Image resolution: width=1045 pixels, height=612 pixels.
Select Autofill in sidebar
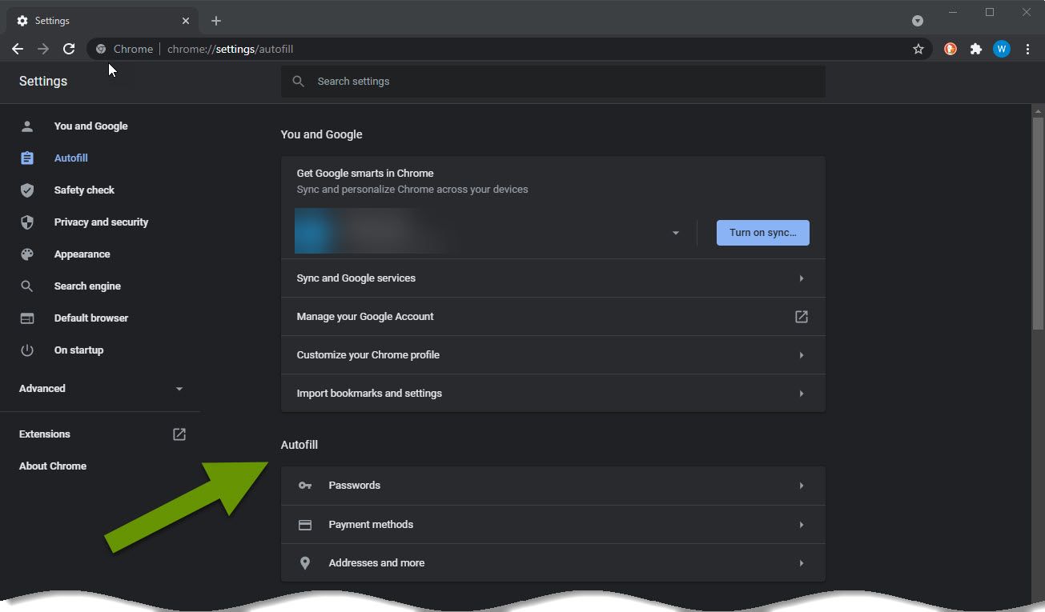[71, 158]
